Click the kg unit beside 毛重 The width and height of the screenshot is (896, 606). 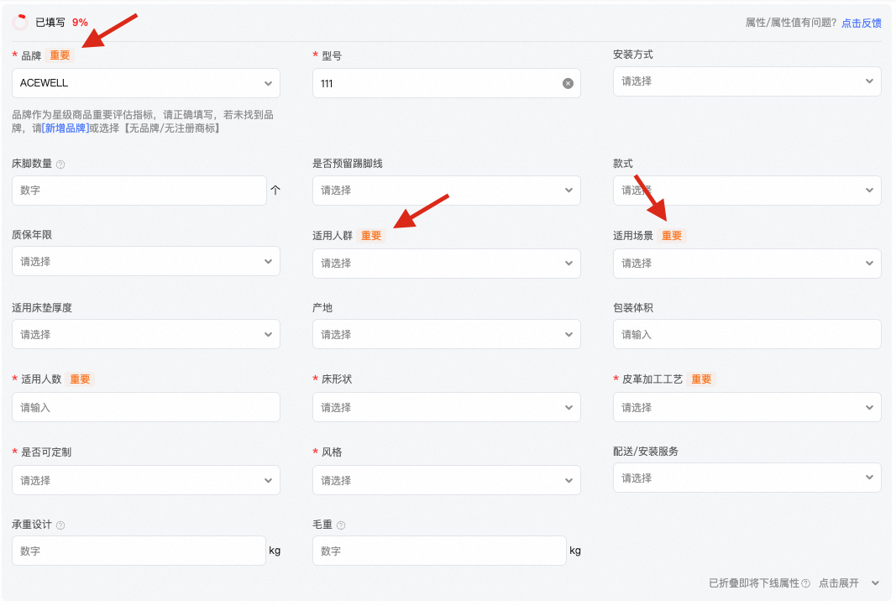pyautogui.click(x=575, y=551)
